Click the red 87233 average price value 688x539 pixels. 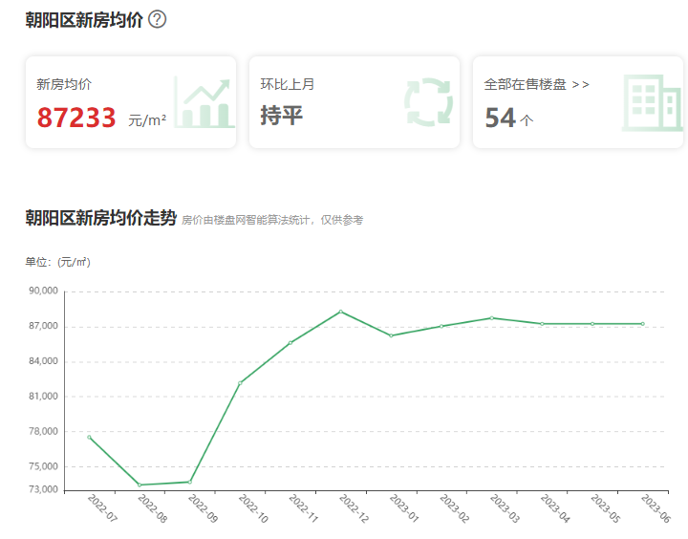[76, 118]
